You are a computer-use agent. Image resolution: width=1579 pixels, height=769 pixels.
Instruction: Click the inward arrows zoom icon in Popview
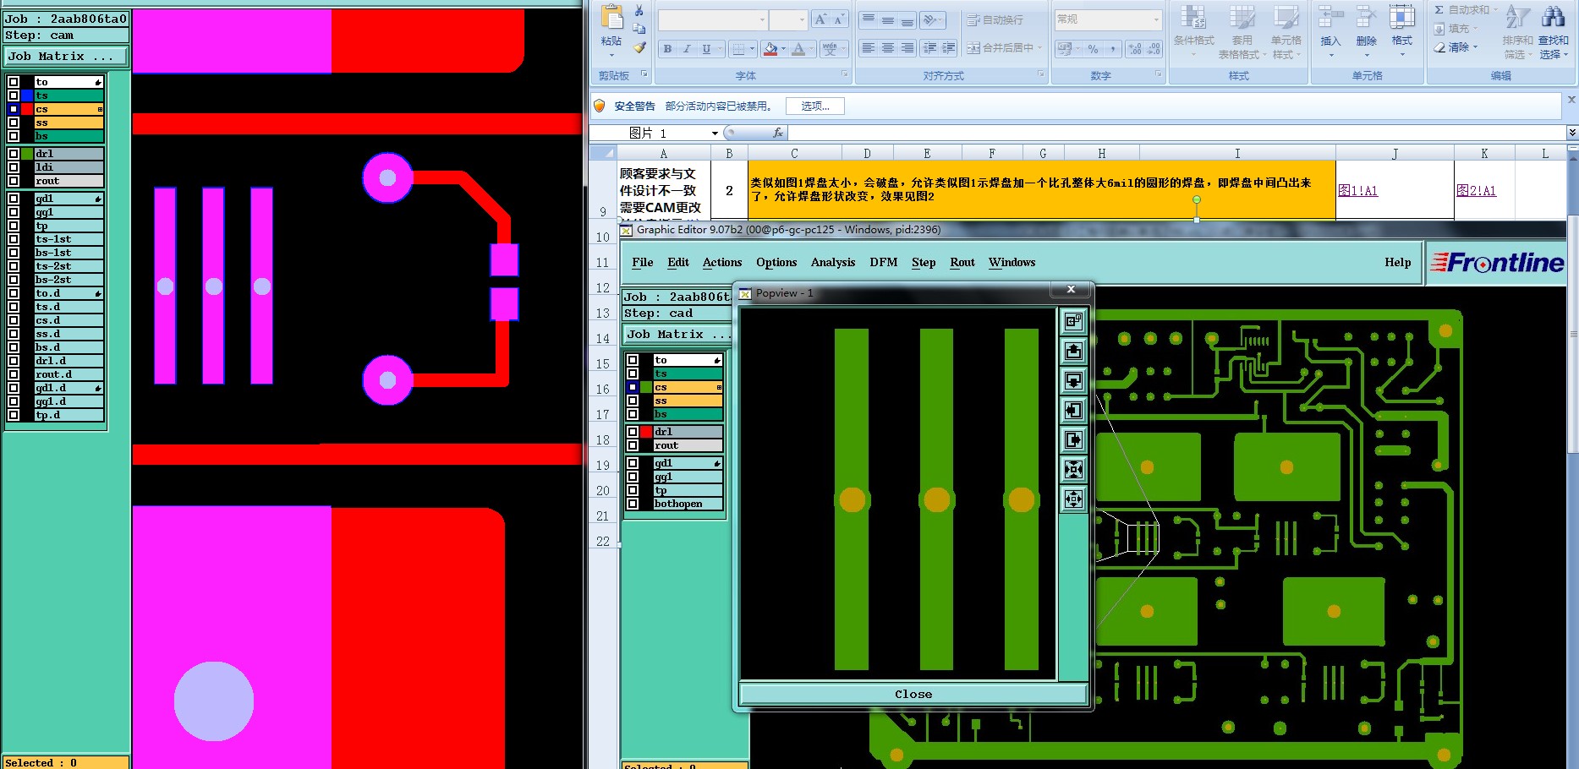pyautogui.click(x=1073, y=469)
